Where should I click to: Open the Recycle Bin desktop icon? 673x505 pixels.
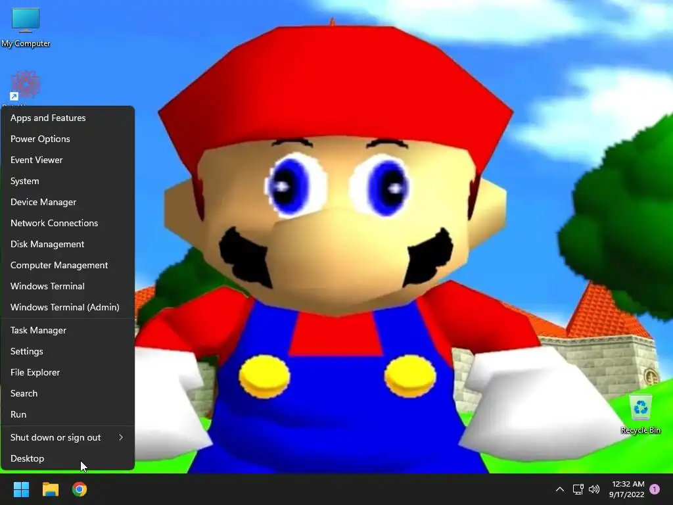[x=640, y=414]
